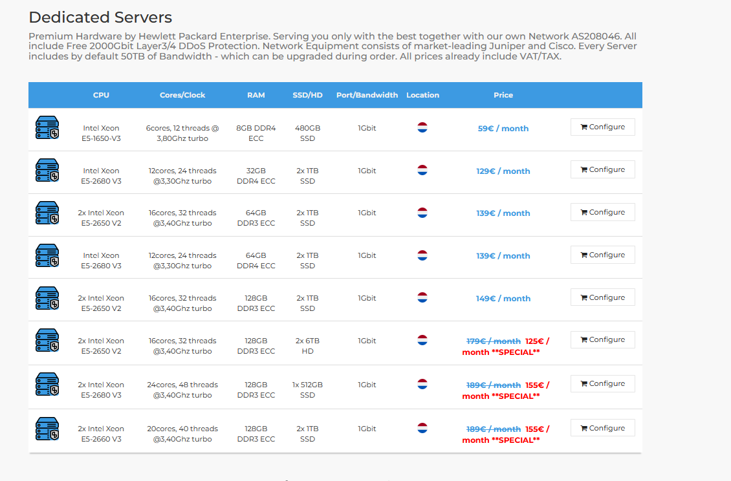Click the server icon for the 24cores, 48 threads server

(47, 384)
